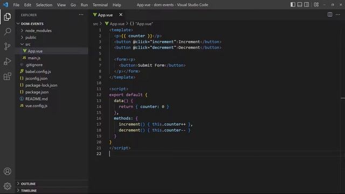Click the info icon beside README.md
The height and width of the screenshot is (194, 345).
22,99
